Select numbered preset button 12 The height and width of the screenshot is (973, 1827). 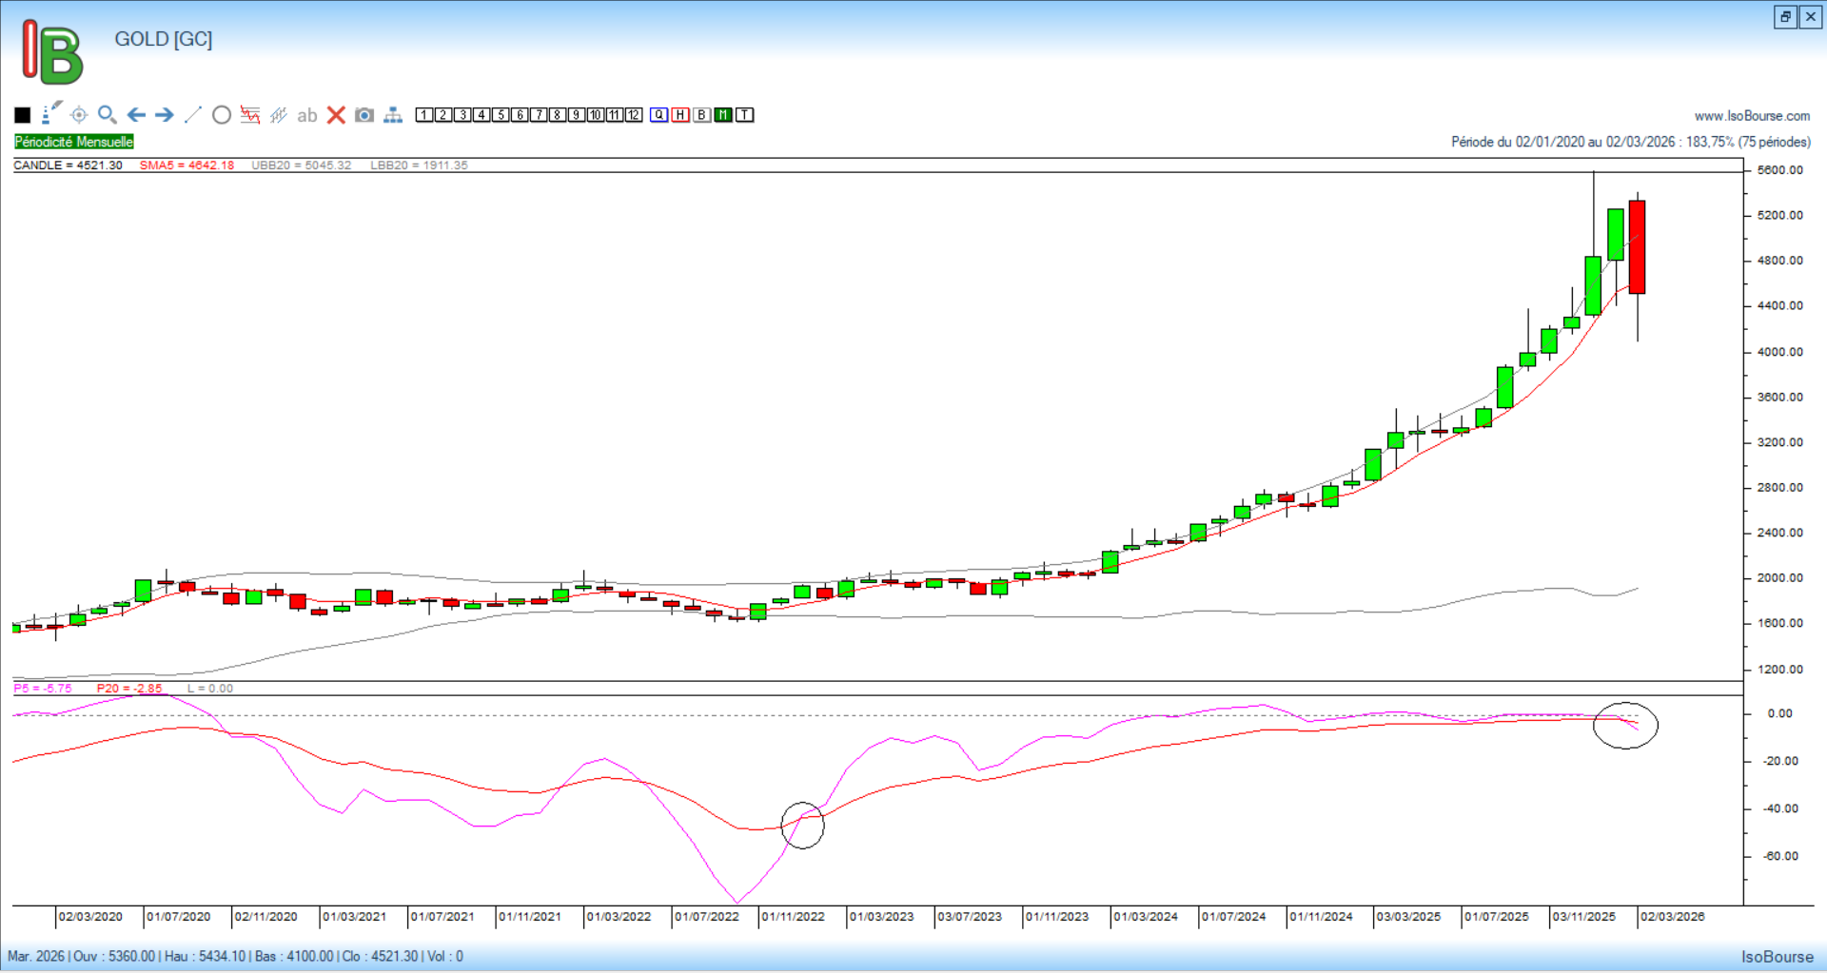click(x=634, y=115)
